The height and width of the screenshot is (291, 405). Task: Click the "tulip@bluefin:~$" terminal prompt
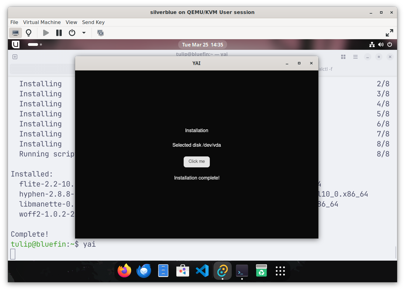coord(45,244)
